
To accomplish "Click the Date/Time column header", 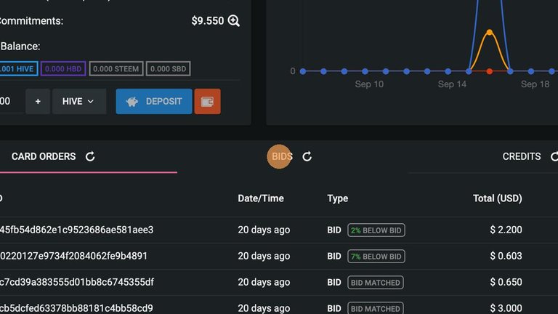I will (x=261, y=198).
